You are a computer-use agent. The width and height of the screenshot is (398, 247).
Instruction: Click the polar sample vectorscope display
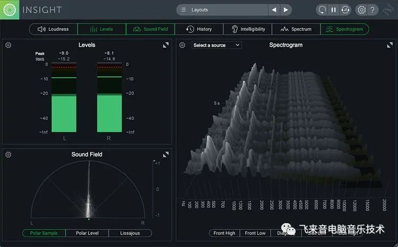[88, 189]
